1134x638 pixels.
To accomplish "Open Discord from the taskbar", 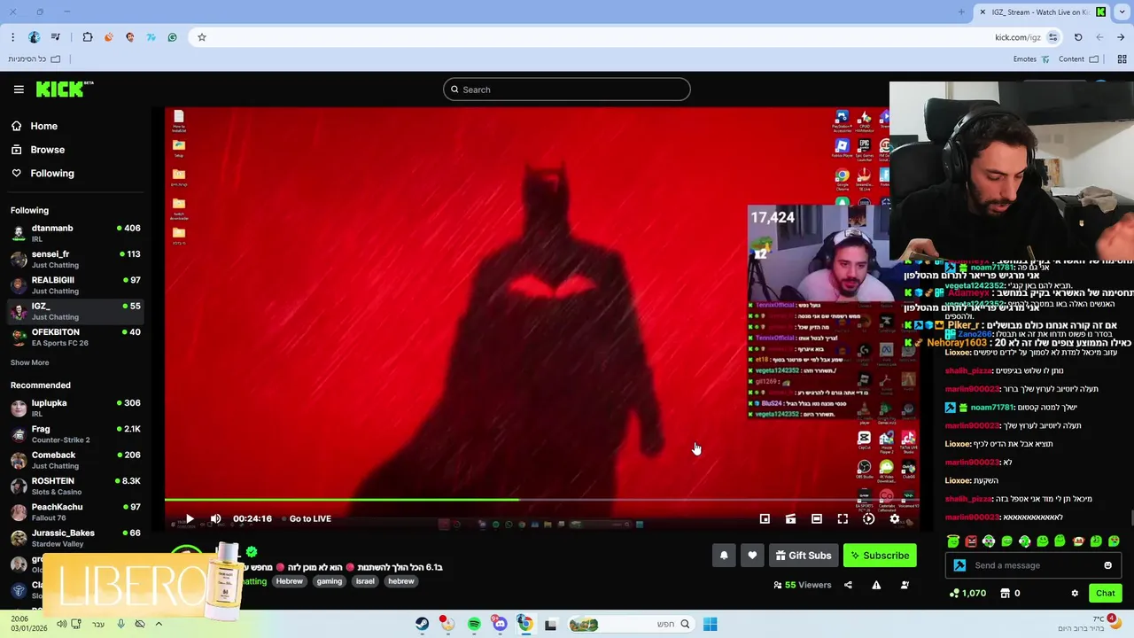I will point(500,624).
